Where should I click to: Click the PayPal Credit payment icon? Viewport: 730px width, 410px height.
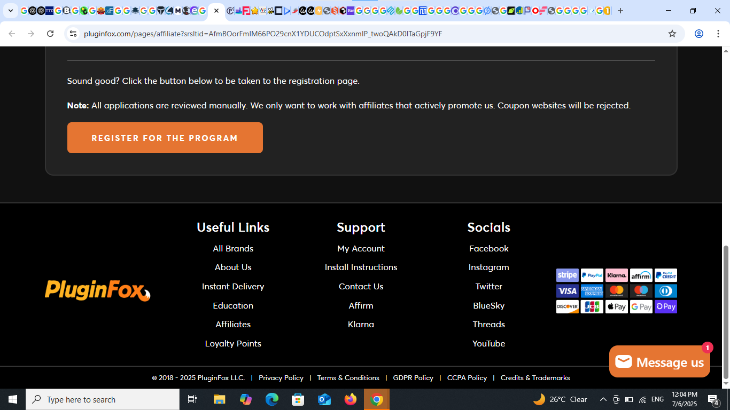tap(665, 275)
